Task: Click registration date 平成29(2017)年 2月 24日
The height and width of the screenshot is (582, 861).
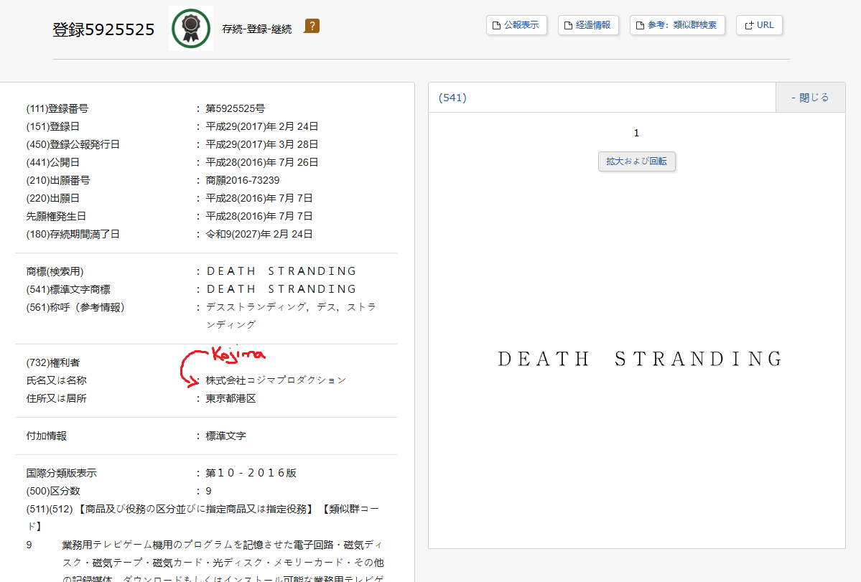Action: point(262,127)
